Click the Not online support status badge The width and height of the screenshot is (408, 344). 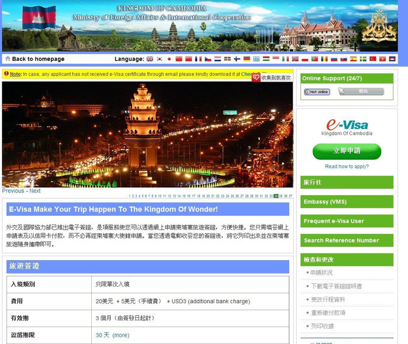tap(317, 92)
